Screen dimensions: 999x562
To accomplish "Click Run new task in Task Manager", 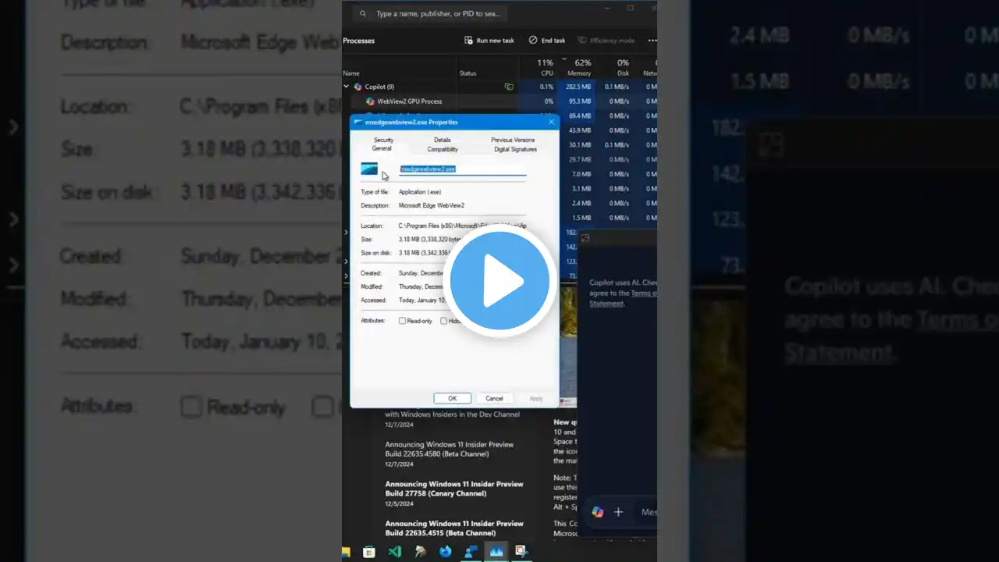I will pyautogui.click(x=489, y=40).
